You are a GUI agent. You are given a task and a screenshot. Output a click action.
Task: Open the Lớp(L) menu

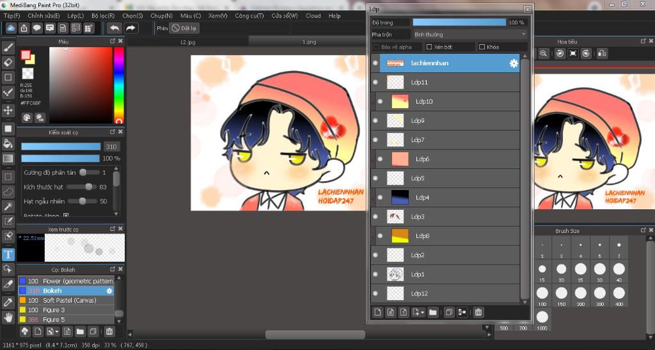click(75, 16)
